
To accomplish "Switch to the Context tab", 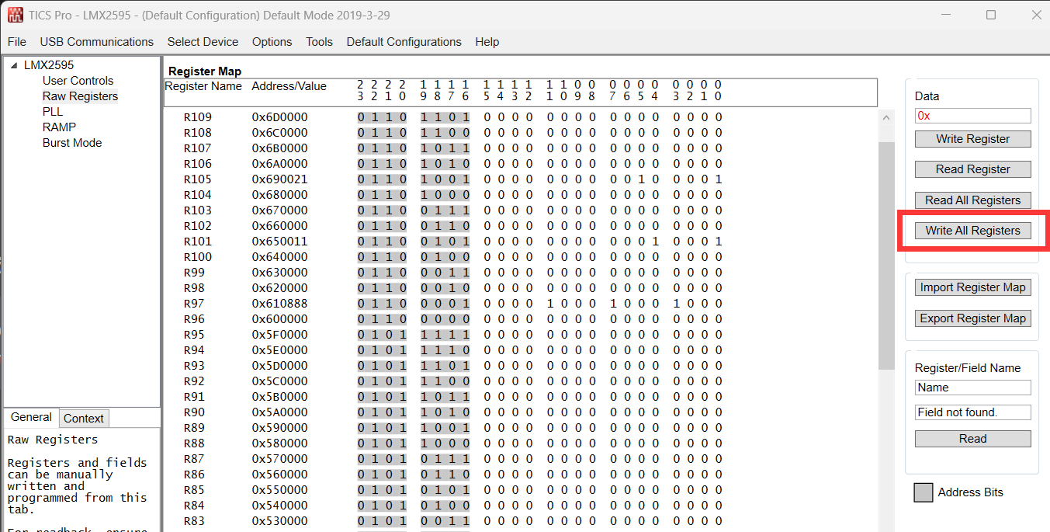I will pyautogui.click(x=84, y=419).
